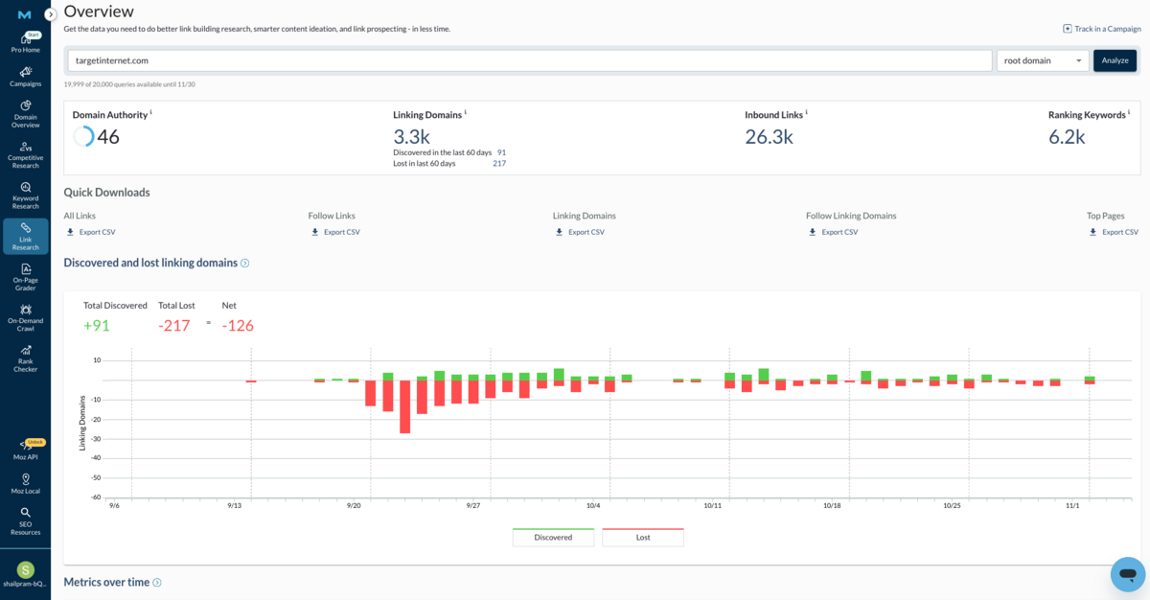This screenshot has height=600, width=1150.
Task: Click Linking Domains info icon
Action: pos(465,112)
